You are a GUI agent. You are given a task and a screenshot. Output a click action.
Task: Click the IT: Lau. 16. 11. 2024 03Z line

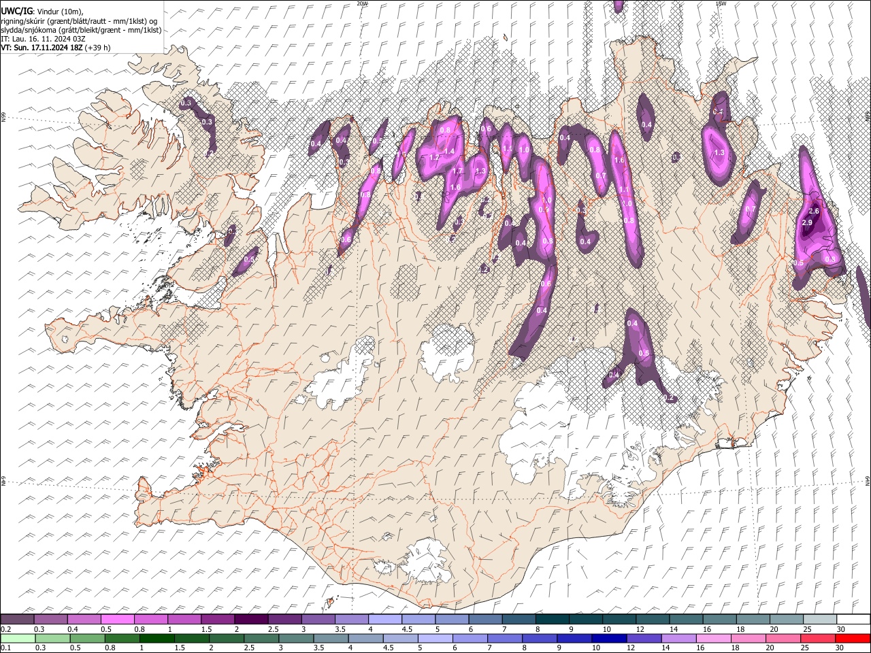pos(43,39)
